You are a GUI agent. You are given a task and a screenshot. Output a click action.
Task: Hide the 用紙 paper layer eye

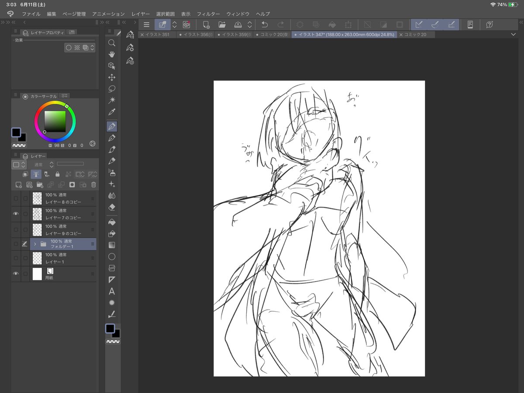pyautogui.click(x=16, y=274)
